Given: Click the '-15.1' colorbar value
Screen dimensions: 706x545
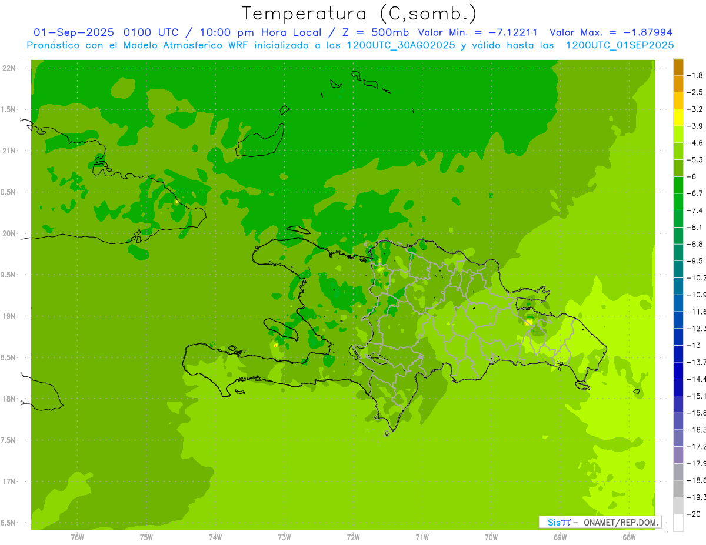Looking at the screenshot, I should tap(697, 396).
